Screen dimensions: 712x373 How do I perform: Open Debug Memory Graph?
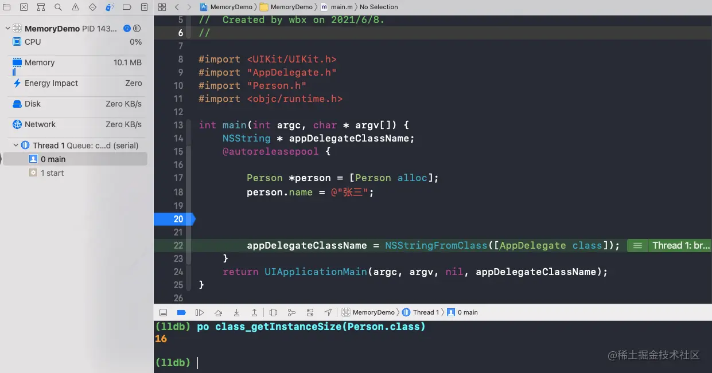[291, 312]
